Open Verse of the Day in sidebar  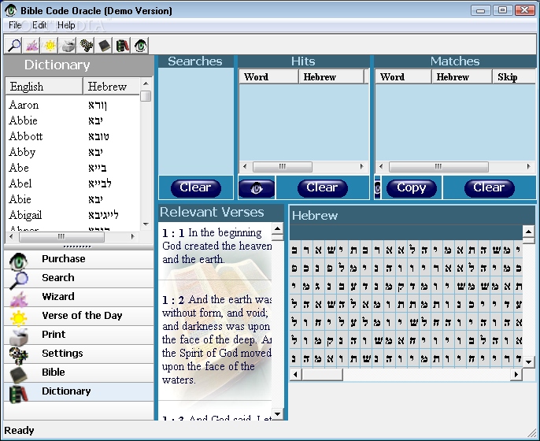[x=79, y=316]
